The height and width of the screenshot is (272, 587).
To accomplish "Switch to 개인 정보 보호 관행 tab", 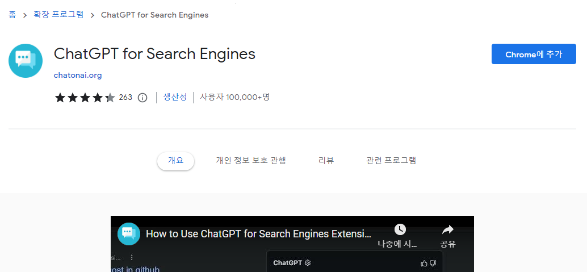I will (x=251, y=161).
